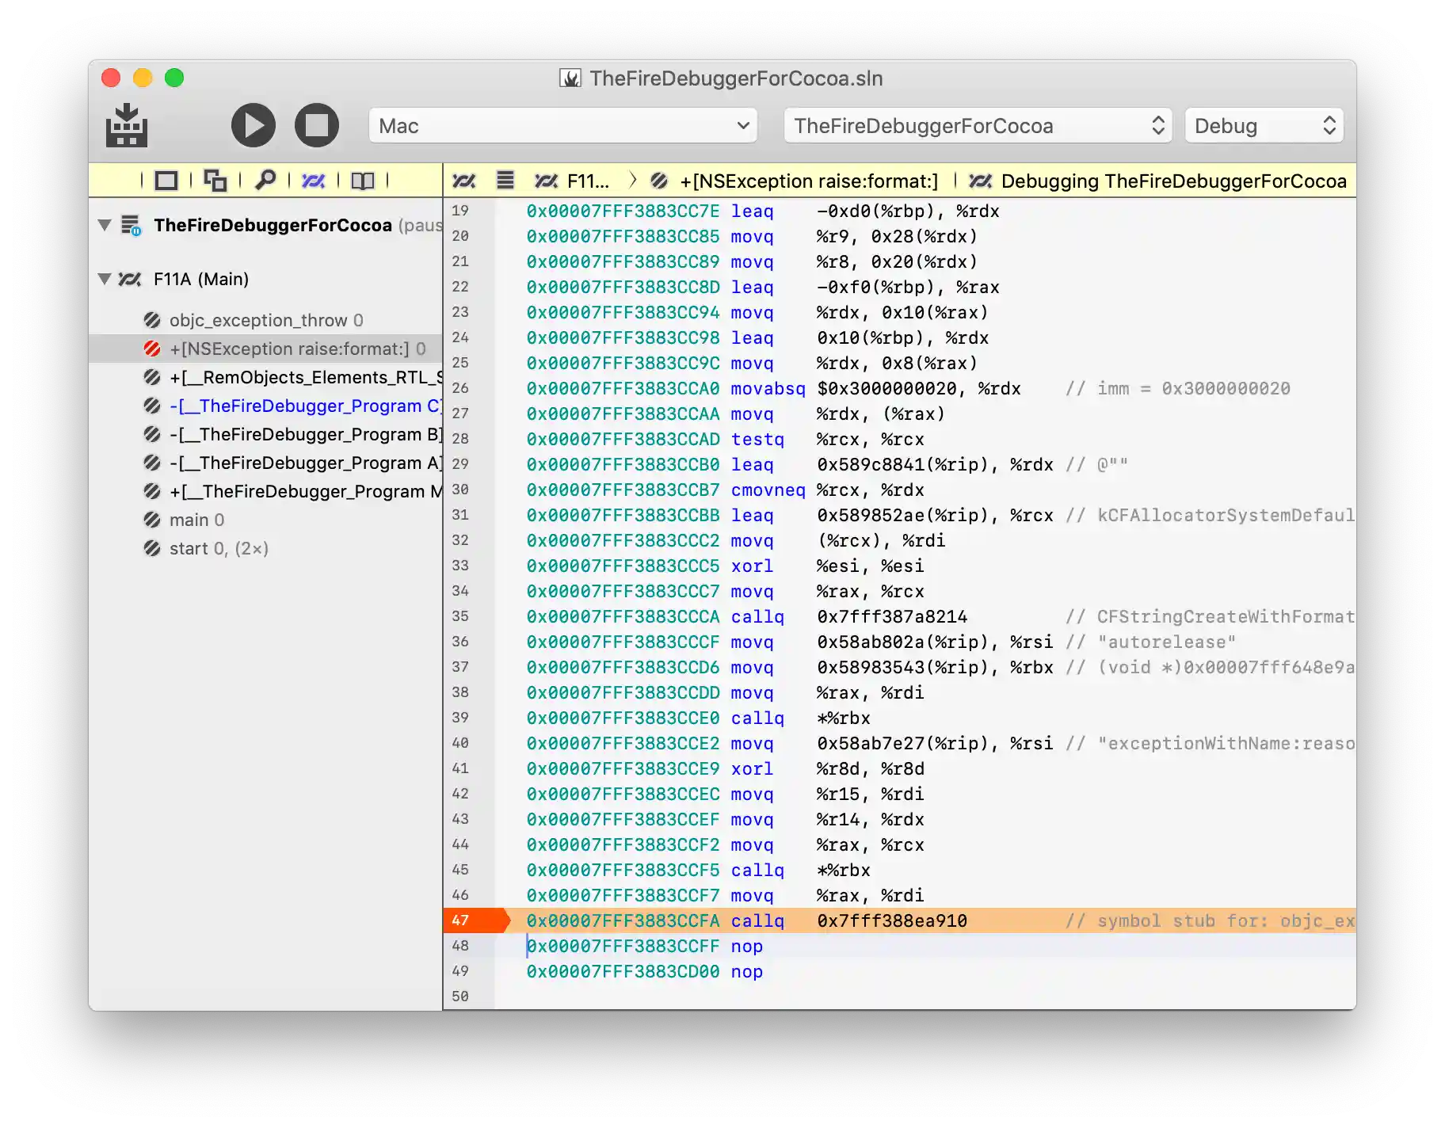Collapse the F11A (Main) thread node
Screen dimensions: 1445x1128
[105, 279]
